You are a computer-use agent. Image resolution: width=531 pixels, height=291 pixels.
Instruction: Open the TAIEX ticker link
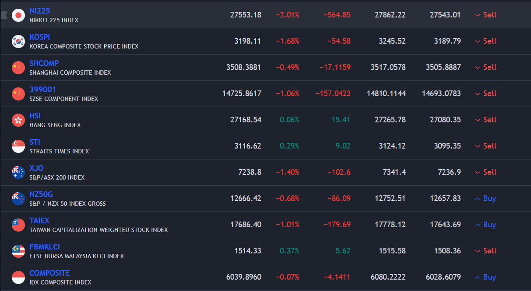pos(39,221)
